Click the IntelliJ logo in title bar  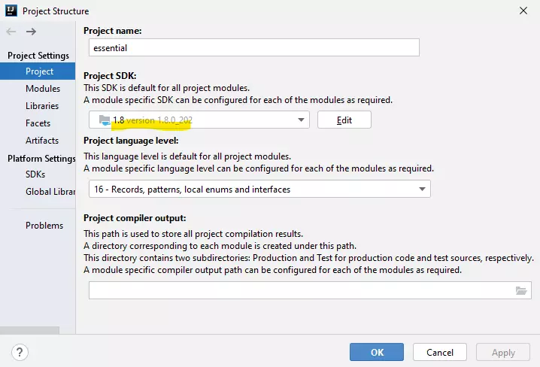point(10,11)
